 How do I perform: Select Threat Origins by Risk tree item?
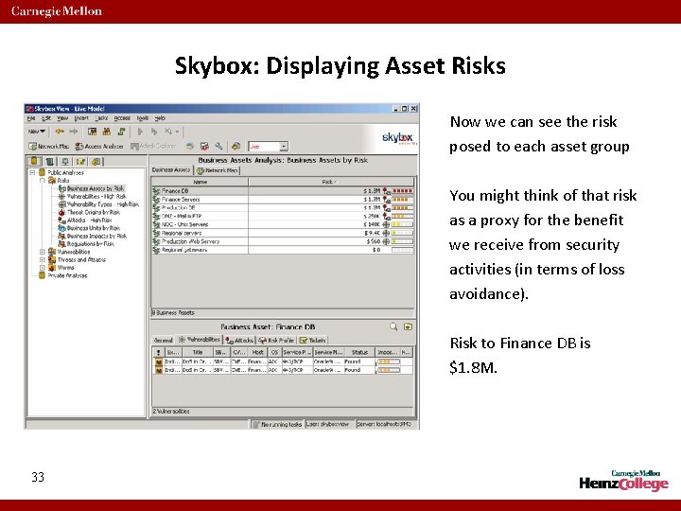[x=89, y=213]
